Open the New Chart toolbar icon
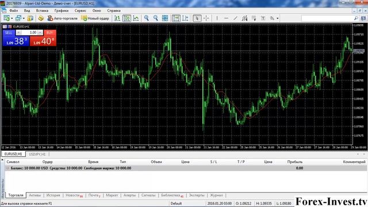Viewport: 368px width, 207px height. 6,18
